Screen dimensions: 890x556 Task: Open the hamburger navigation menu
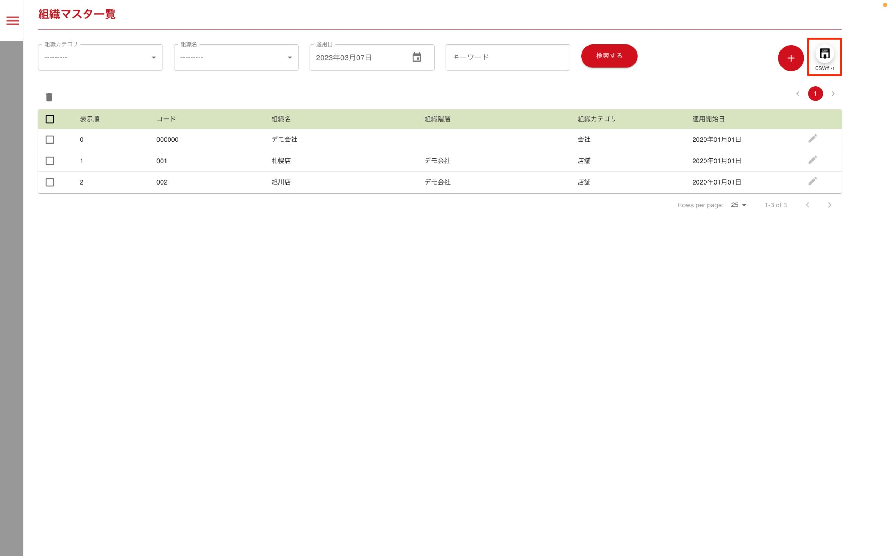click(x=13, y=21)
